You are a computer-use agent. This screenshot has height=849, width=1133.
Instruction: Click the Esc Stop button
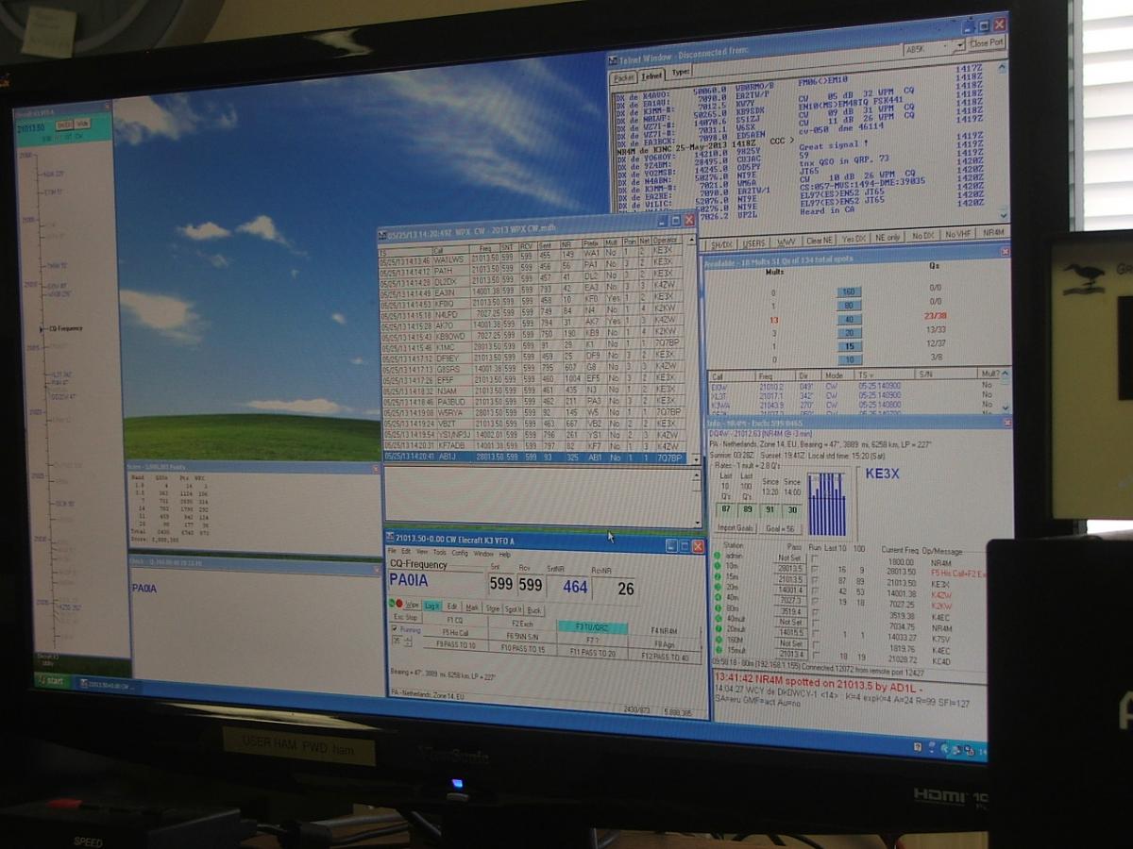coord(405,617)
